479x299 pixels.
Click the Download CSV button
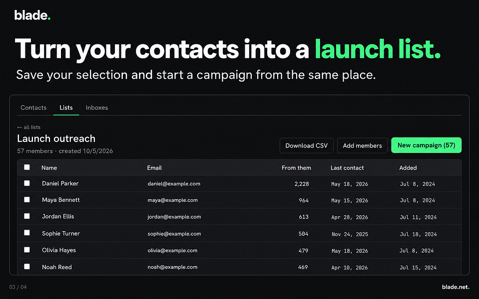(306, 146)
